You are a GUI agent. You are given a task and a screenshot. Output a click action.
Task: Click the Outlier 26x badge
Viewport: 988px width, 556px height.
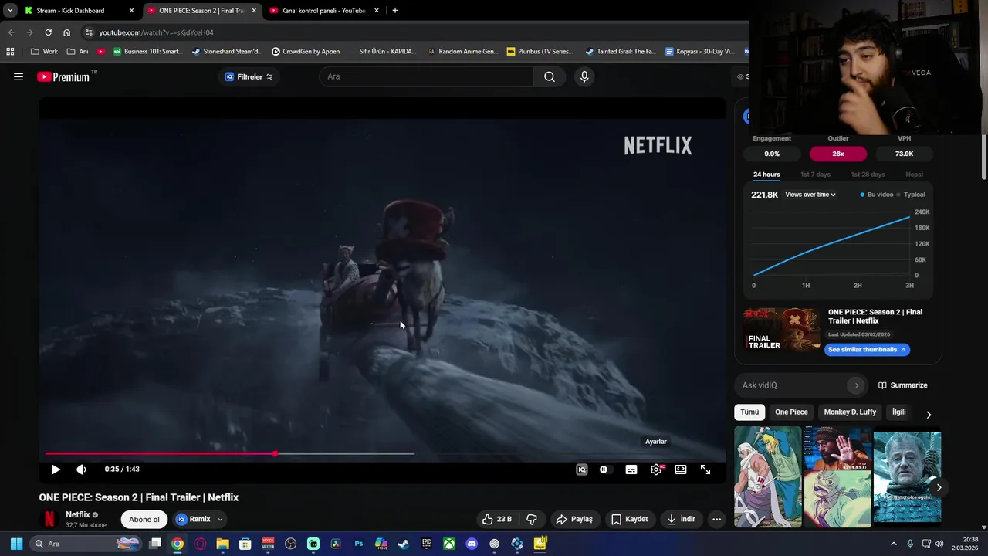[x=838, y=154]
